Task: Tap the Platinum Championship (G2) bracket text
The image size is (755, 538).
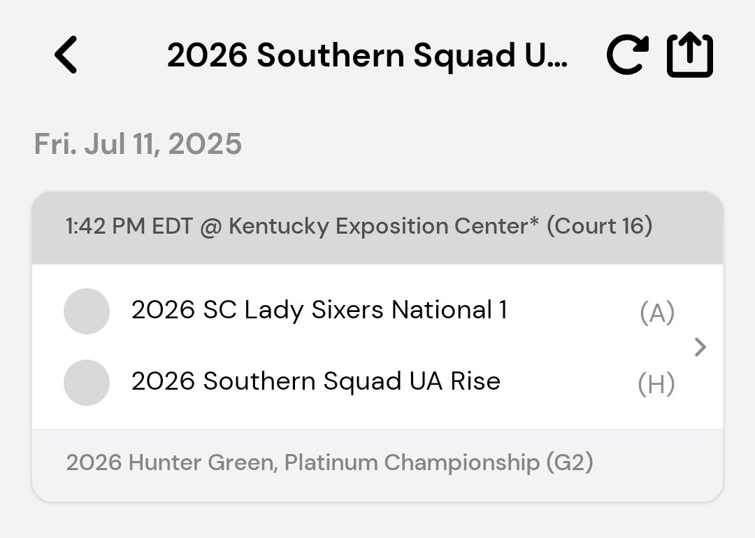Action: tap(438, 462)
